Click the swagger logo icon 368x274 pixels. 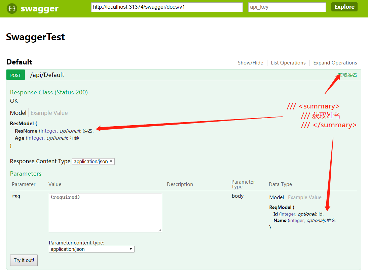pos(12,9)
